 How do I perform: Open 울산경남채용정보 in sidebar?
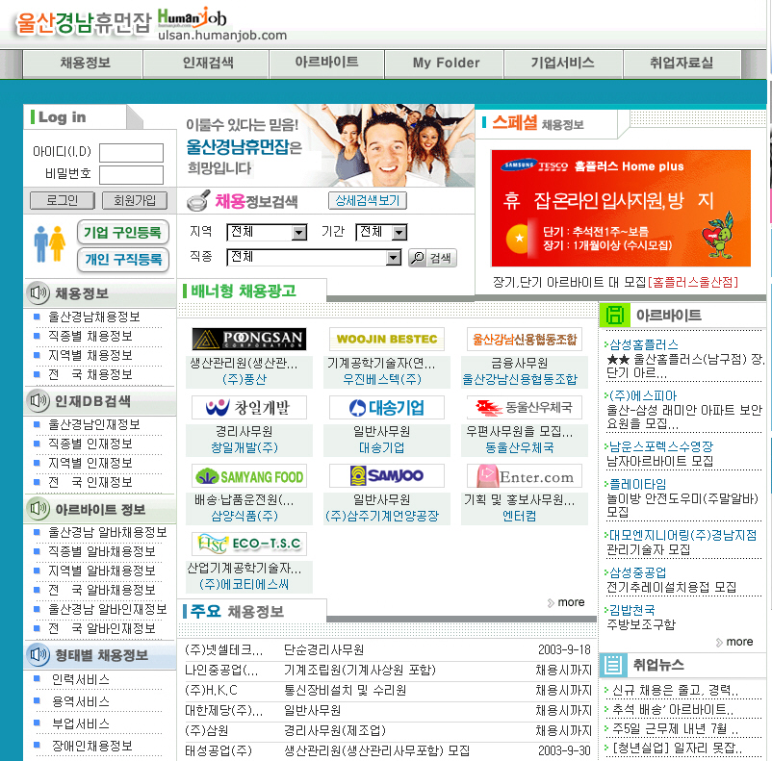[94, 317]
